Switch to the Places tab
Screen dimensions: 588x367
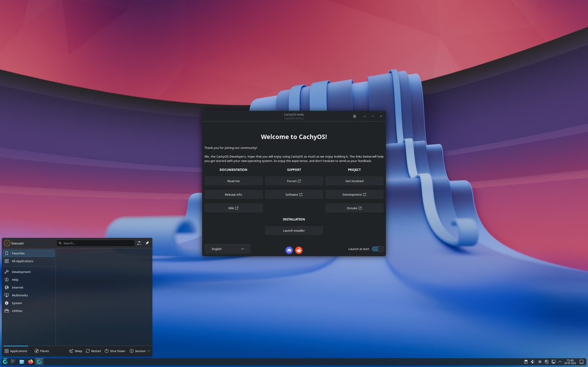point(42,351)
